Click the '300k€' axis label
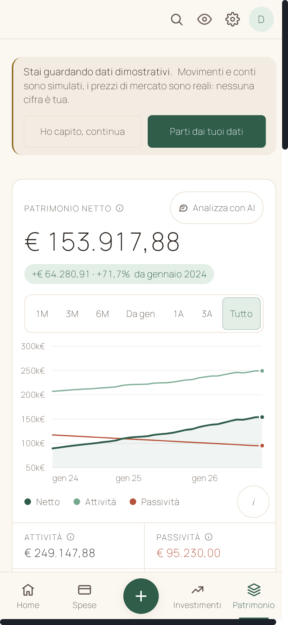288x625 pixels. coord(33,346)
